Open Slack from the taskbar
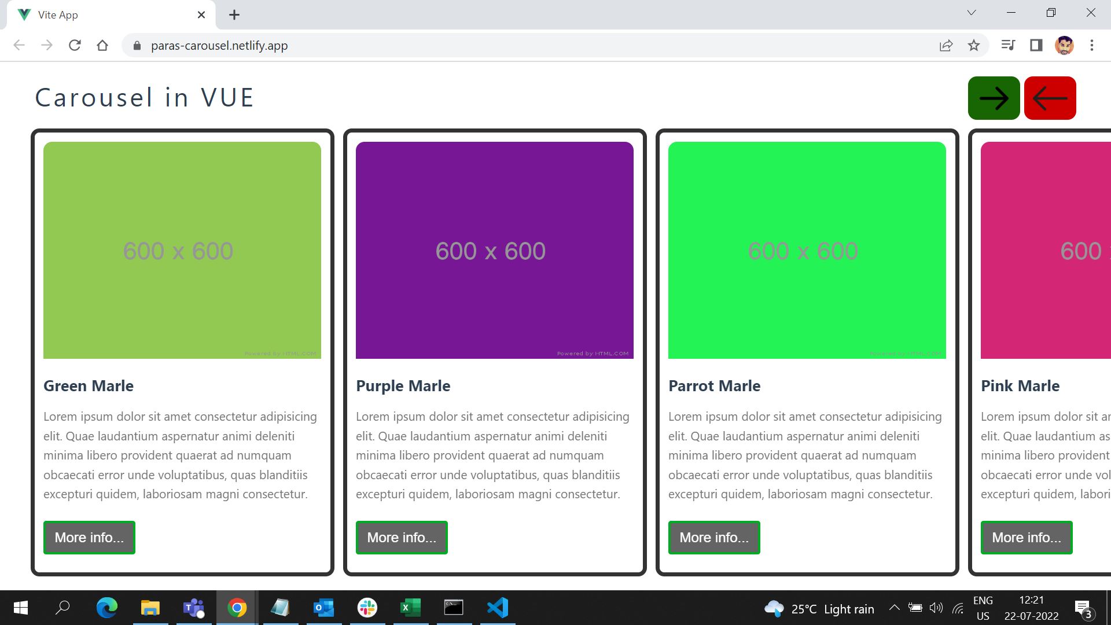The height and width of the screenshot is (625, 1111). pos(367,608)
